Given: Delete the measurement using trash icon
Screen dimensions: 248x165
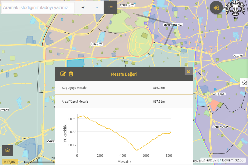Looking at the screenshot, I should [x=71, y=74].
